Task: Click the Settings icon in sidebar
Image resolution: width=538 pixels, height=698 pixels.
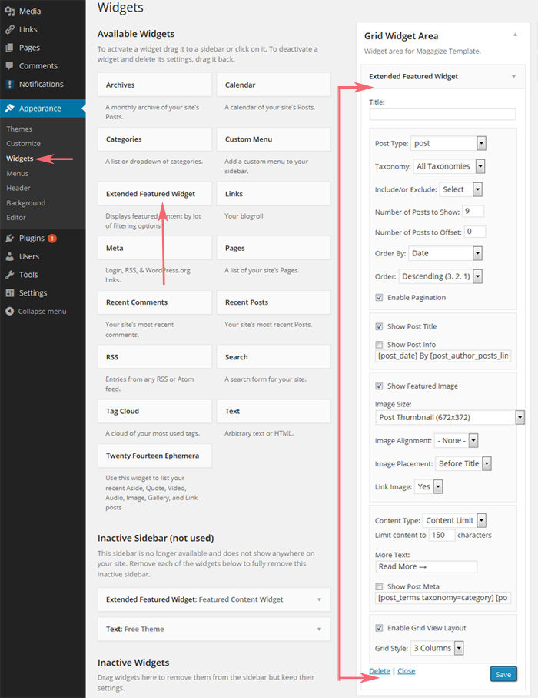Action: 10,293
